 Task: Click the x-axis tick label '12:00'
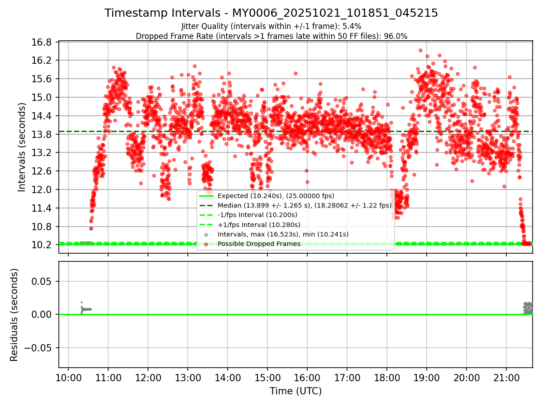148,378
